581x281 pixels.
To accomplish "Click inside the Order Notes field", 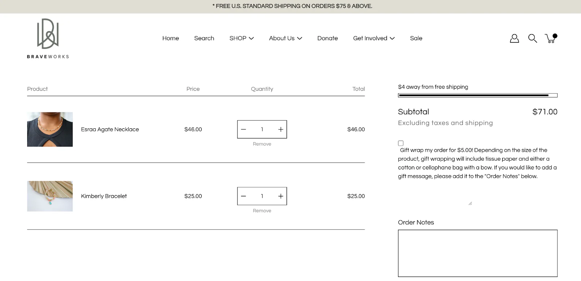I will pos(478,253).
